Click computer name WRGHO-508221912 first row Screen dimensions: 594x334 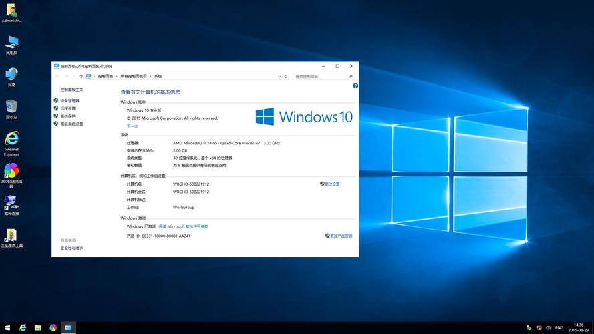[x=191, y=184]
